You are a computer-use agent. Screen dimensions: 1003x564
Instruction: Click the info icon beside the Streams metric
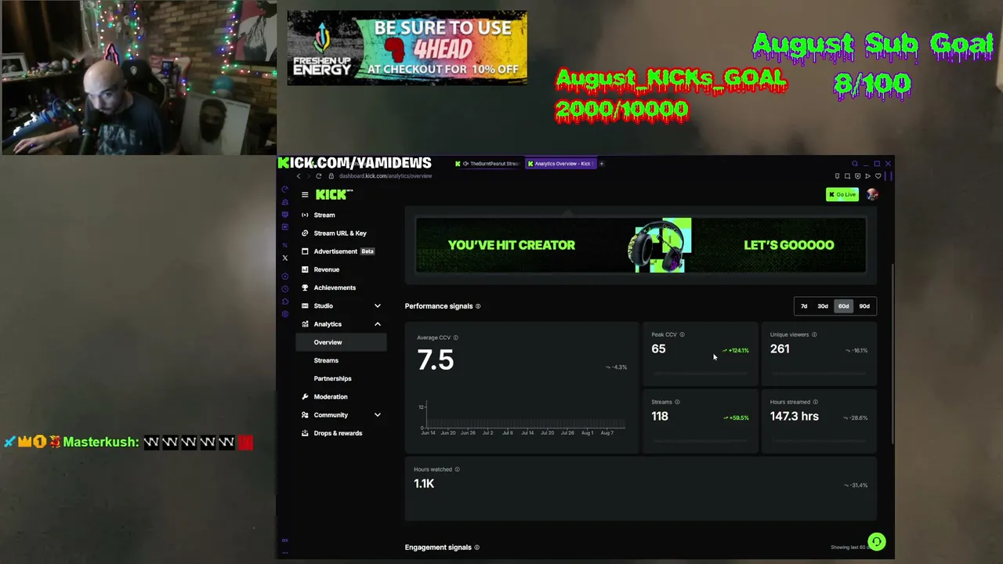click(x=677, y=402)
